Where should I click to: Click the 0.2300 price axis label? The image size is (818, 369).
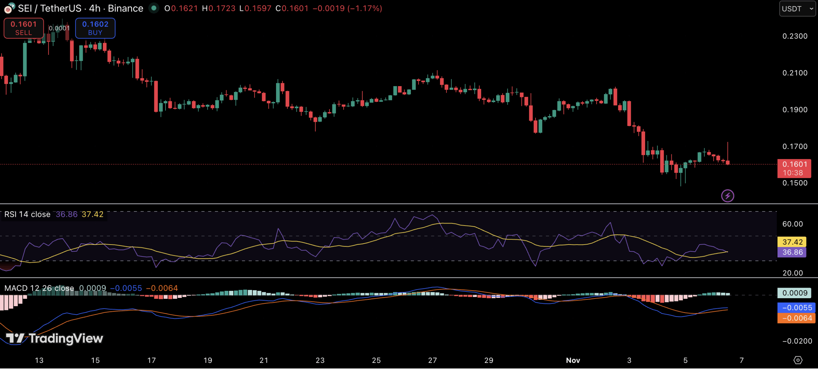[795, 36]
